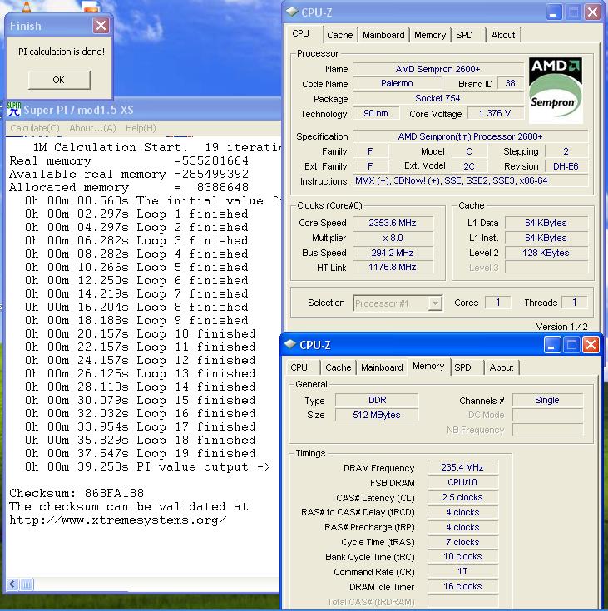
Task: Click the Instructions field listing MMX, SSE
Action: pos(470,181)
